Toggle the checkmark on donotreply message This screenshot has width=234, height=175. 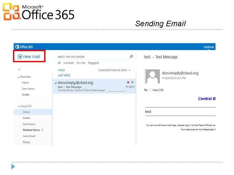[x=56, y=83]
